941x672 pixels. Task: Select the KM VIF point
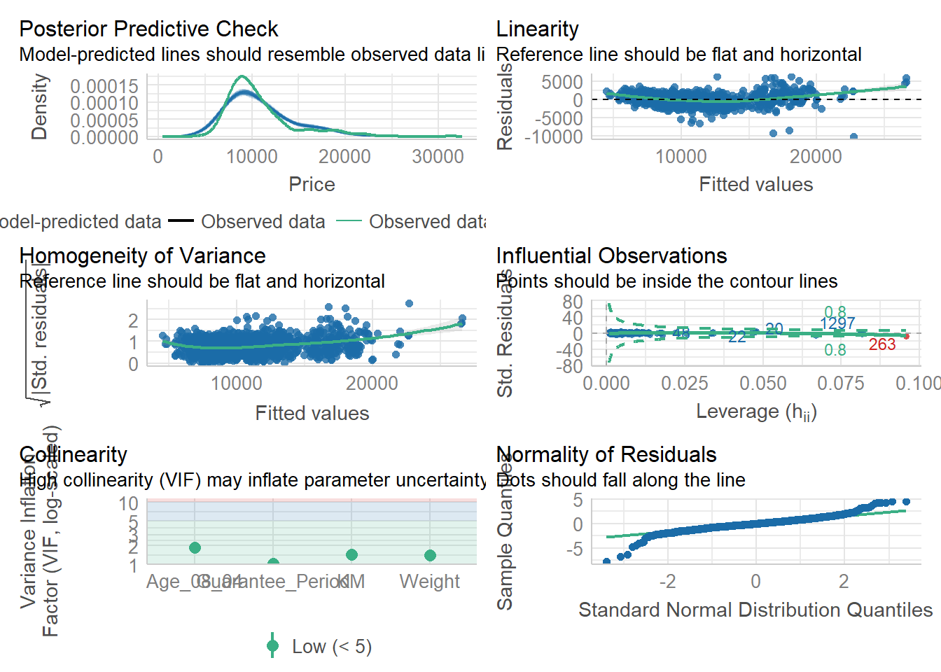pyautogui.click(x=351, y=554)
